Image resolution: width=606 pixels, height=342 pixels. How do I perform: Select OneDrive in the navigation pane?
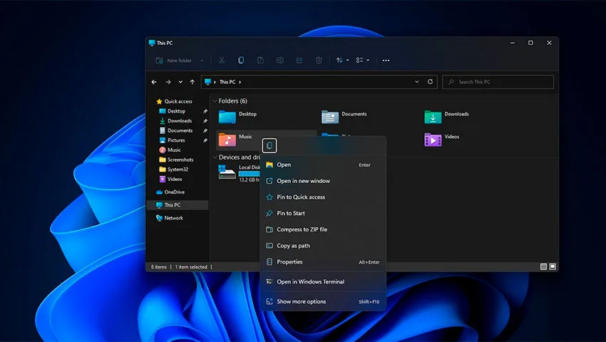[x=170, y=192]
